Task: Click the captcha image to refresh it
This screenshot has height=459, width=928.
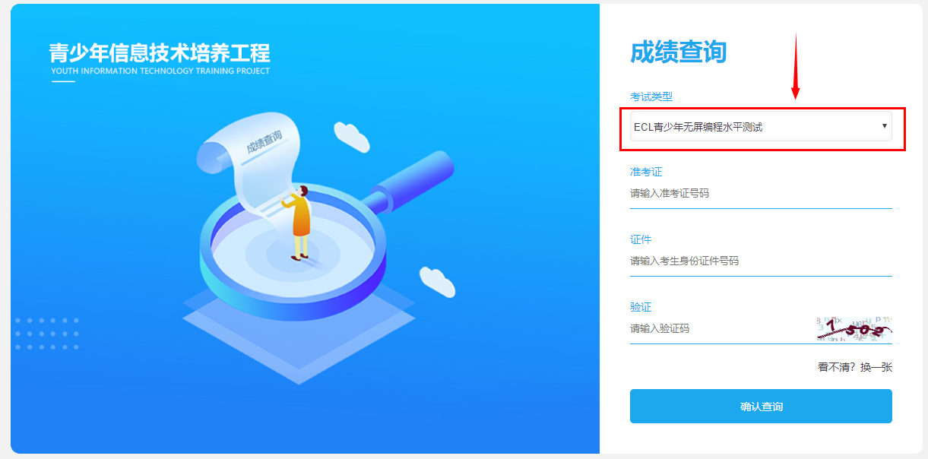Action: click(x=854, y=328)
